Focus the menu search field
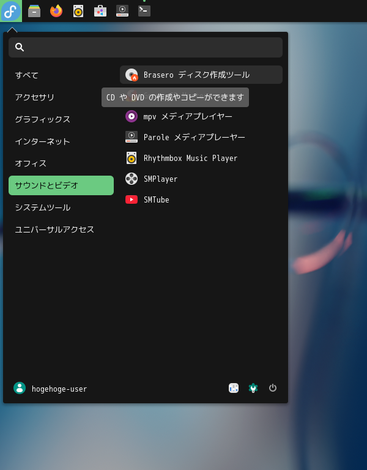The width and height of the screenshot is (367, 470). point(146,47)
